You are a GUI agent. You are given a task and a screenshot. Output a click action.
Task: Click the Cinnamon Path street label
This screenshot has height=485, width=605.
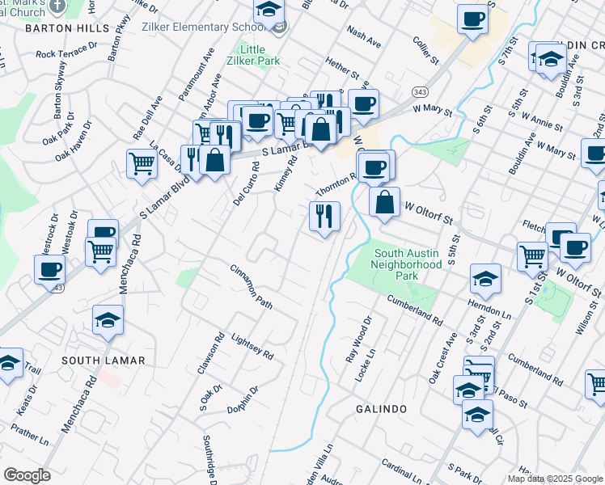click(252, 287)
